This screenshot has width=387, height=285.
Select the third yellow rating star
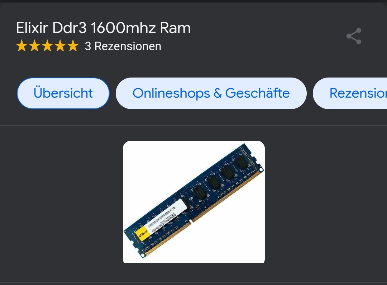47,46
